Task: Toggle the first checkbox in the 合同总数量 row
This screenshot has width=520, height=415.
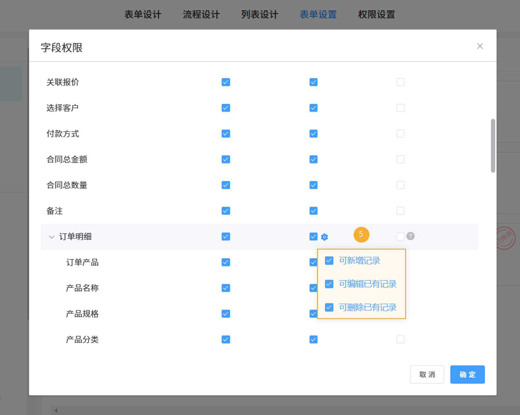Action: (226, 185)
